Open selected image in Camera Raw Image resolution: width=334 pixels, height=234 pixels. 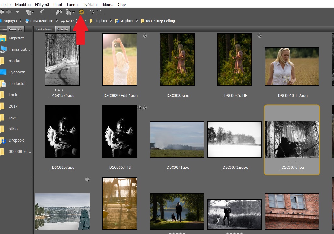click(81, 12)
